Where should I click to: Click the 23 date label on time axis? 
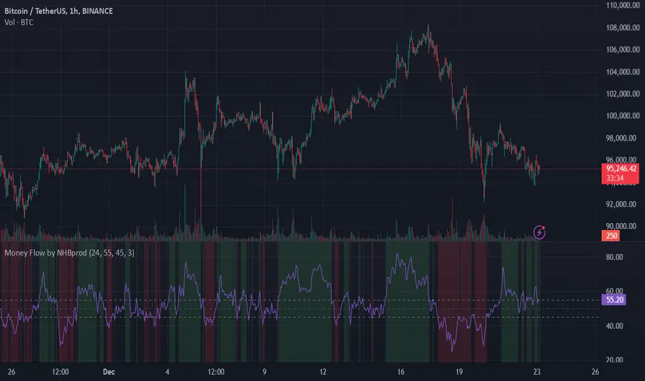click(537, 372)
